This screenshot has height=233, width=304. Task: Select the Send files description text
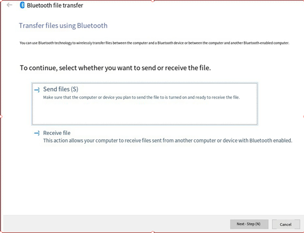[141, 97]
